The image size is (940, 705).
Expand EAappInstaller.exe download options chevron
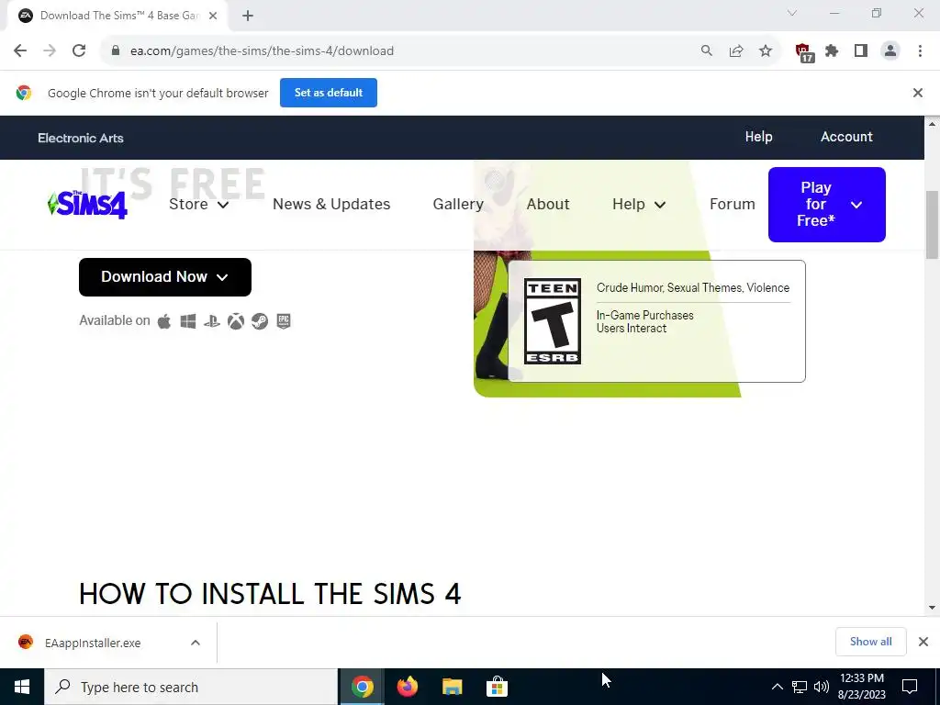(x=196, y=643)
